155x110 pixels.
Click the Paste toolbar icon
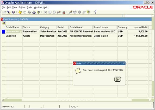click(x=54, y=12)
